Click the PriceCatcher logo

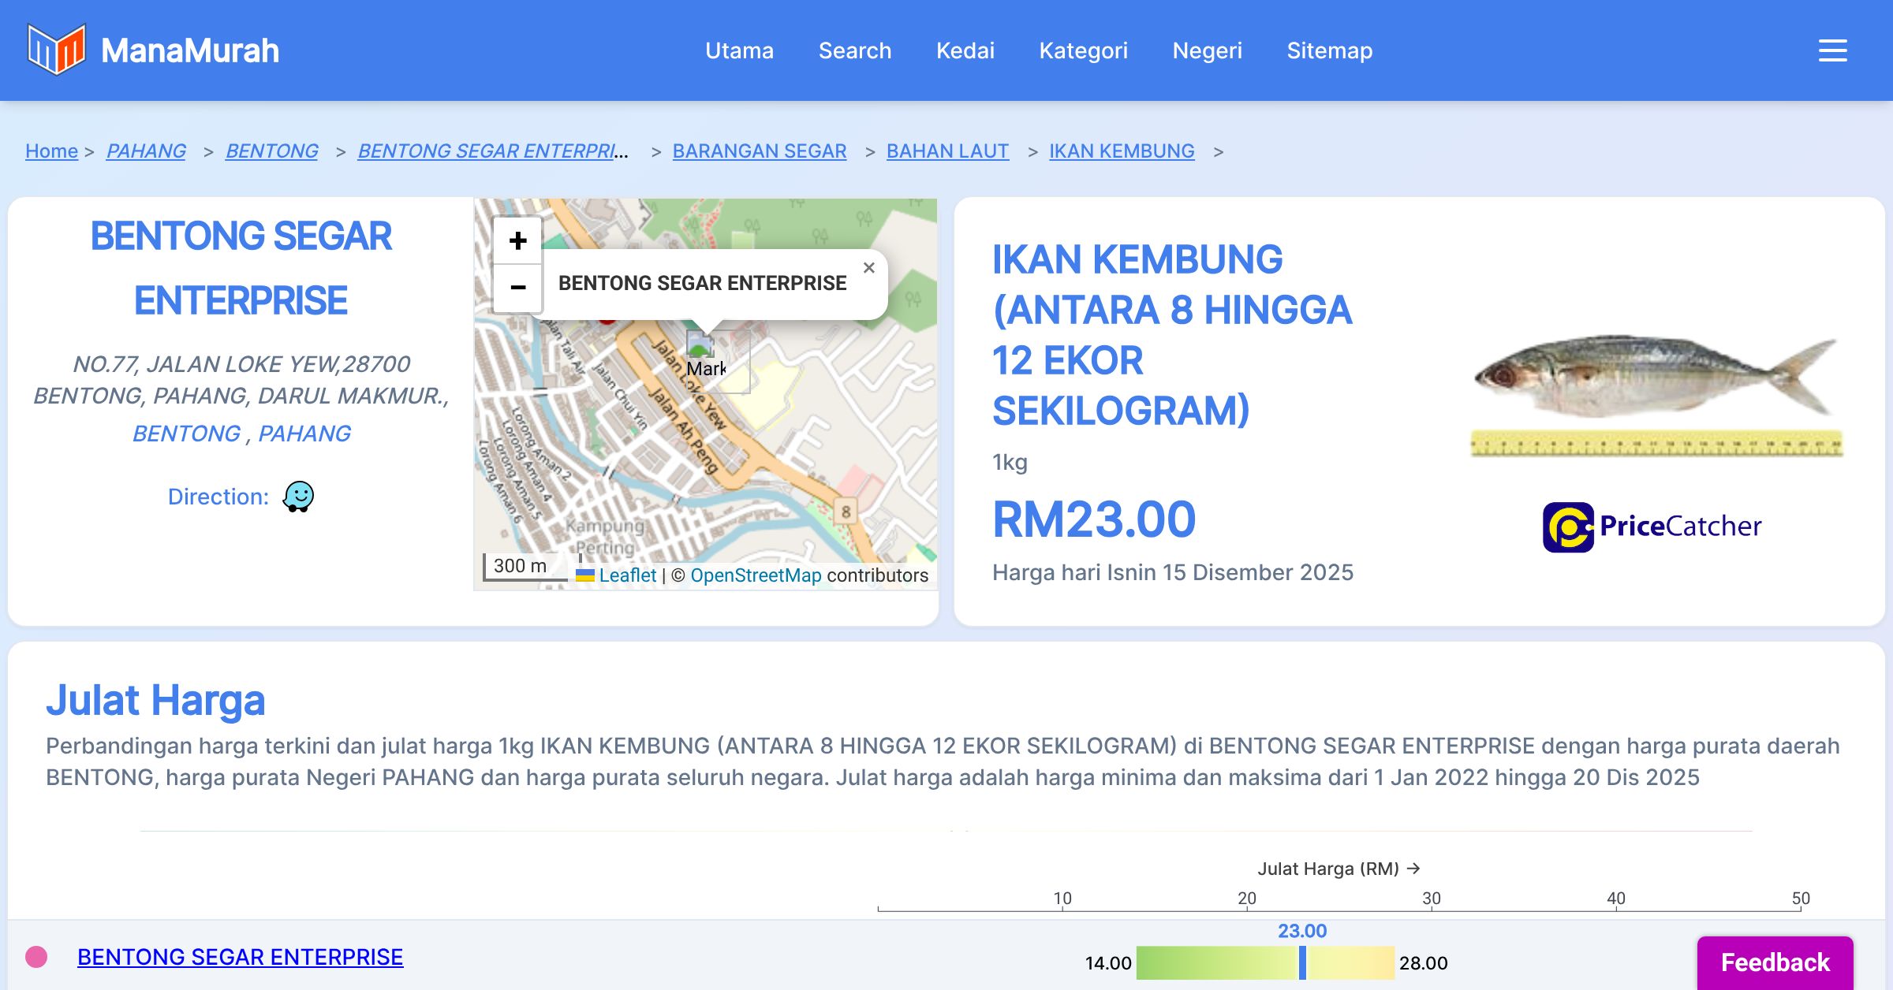(1652, 527)
